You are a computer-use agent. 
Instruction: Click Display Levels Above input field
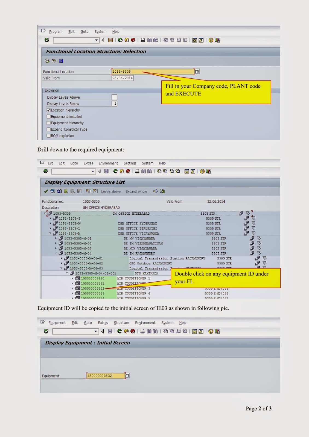point(114,97)
